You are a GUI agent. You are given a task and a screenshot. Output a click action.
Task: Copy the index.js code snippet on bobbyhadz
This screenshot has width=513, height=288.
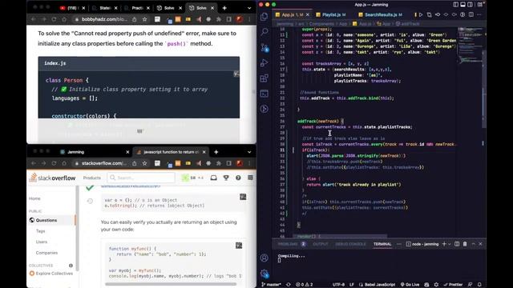point(236,74)
